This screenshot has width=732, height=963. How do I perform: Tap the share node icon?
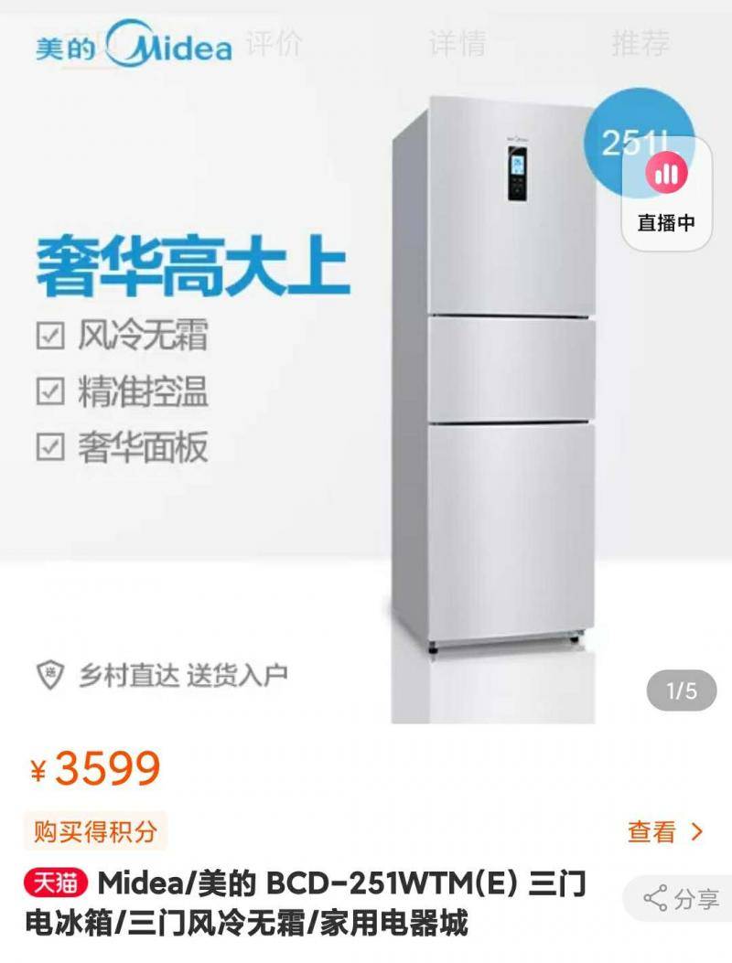click(x=655, y=898)
